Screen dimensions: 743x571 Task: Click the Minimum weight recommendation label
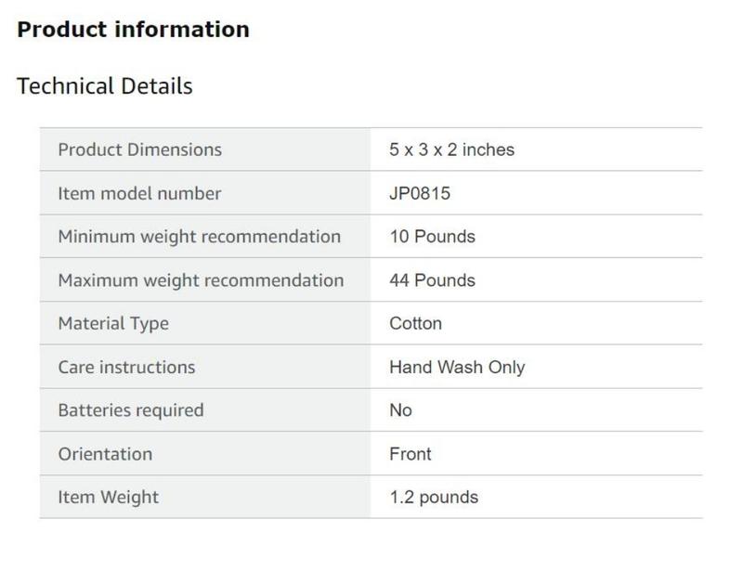199,237
